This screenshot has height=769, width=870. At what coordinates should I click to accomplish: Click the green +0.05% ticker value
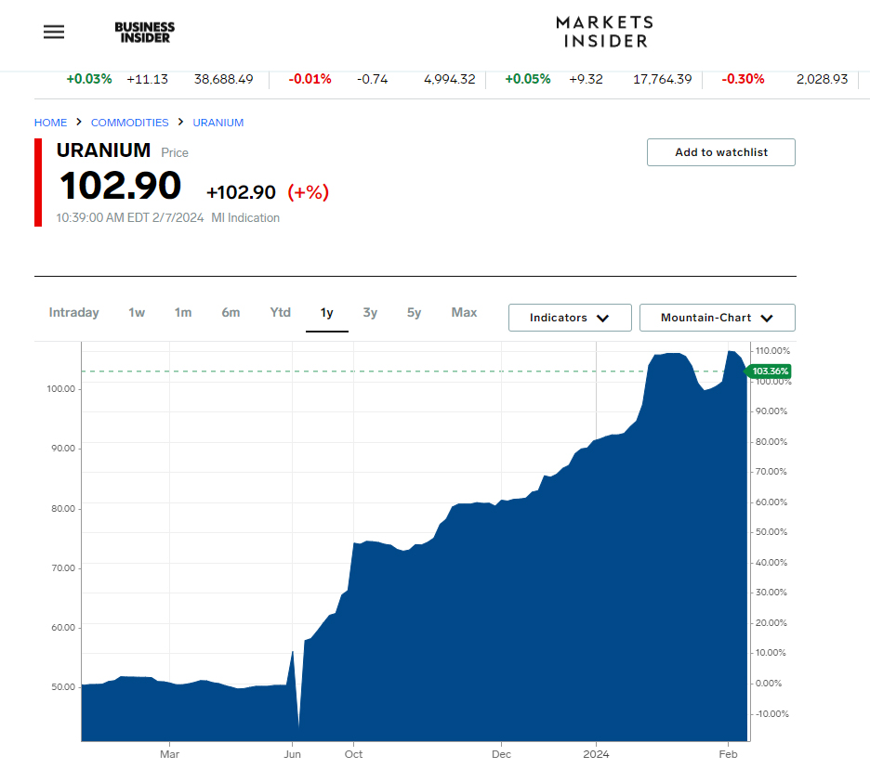tap(528, 79)
